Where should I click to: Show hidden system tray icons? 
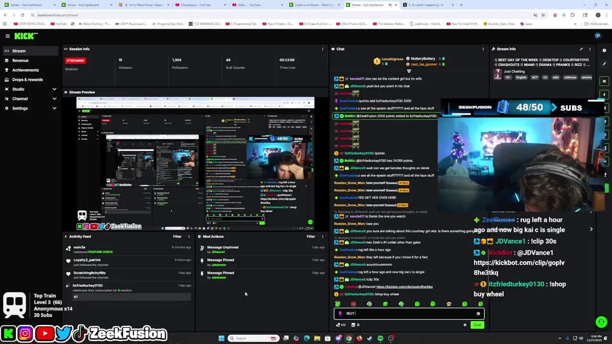(560, 338)
